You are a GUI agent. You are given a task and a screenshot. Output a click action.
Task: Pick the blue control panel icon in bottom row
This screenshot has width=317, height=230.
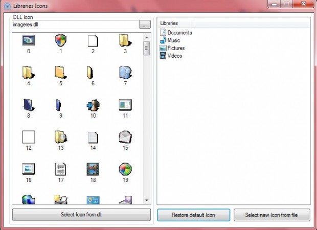pyautogui.click(x=93, y=200)
